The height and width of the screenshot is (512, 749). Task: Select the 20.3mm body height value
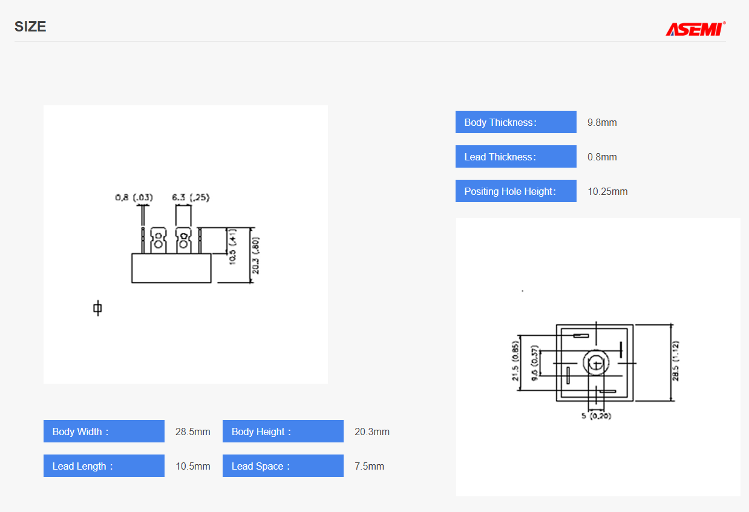click(x=372, y=432)
